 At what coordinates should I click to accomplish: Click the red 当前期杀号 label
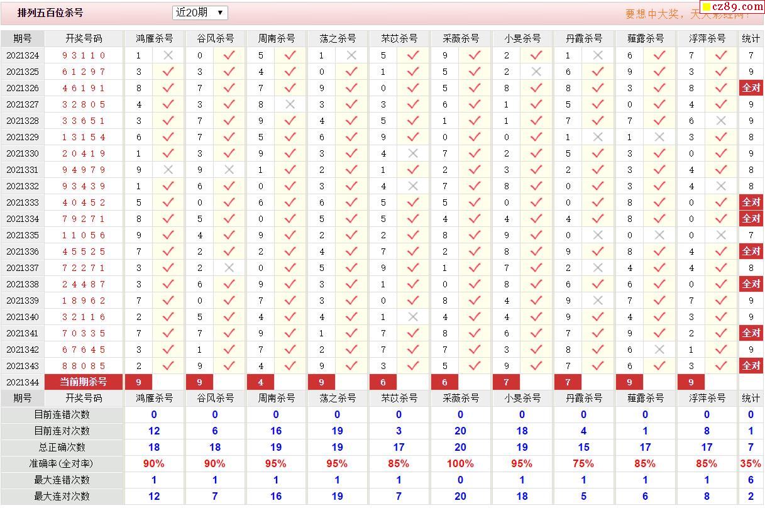[84, 382]
